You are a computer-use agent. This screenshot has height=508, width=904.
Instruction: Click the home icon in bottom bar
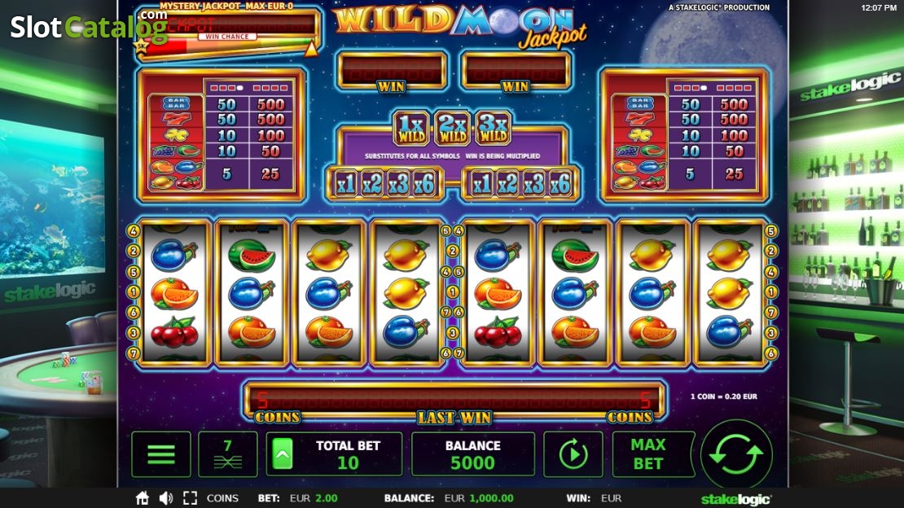143,498
